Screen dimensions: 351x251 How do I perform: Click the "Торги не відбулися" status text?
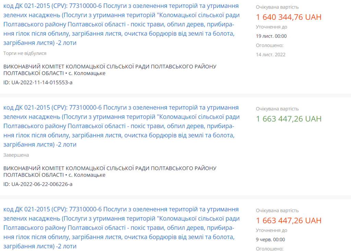tap(25, 53)
